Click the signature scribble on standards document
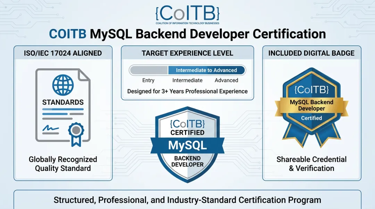Screen dimensions: 375x209 tap(50, 129)
